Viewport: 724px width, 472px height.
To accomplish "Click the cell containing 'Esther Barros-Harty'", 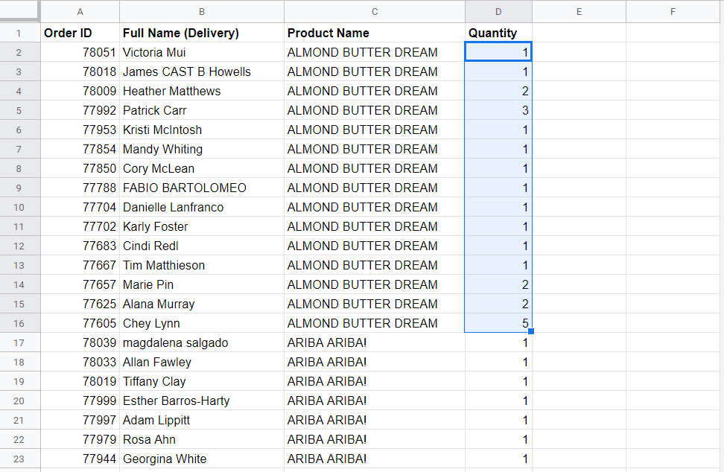I will pyautogui.click(x=201, y=401).
